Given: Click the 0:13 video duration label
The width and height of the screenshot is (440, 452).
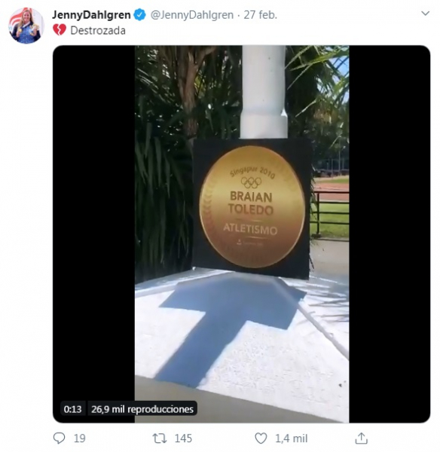Looking at the screenshot, I should [72, 409].
